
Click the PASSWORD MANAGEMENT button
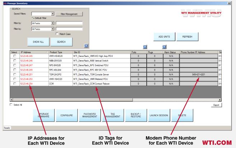click(90, 115)
